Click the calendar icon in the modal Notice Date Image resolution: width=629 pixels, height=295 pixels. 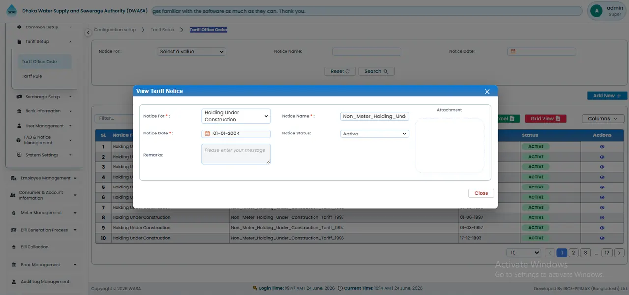point(207,134)
